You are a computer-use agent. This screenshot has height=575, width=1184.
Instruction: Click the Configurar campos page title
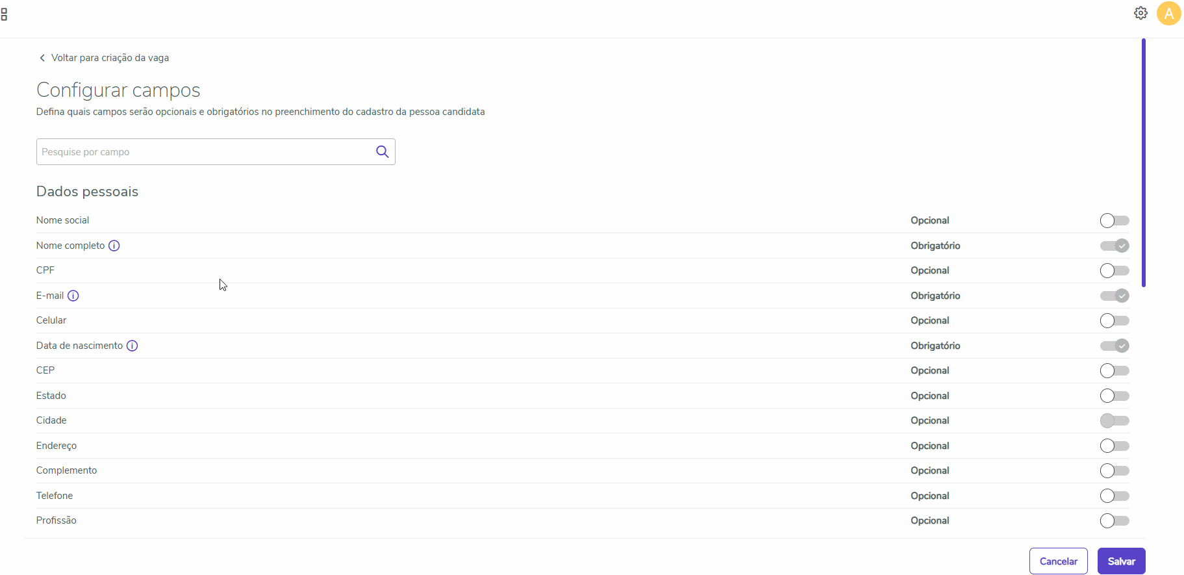[x=118, y=90]
